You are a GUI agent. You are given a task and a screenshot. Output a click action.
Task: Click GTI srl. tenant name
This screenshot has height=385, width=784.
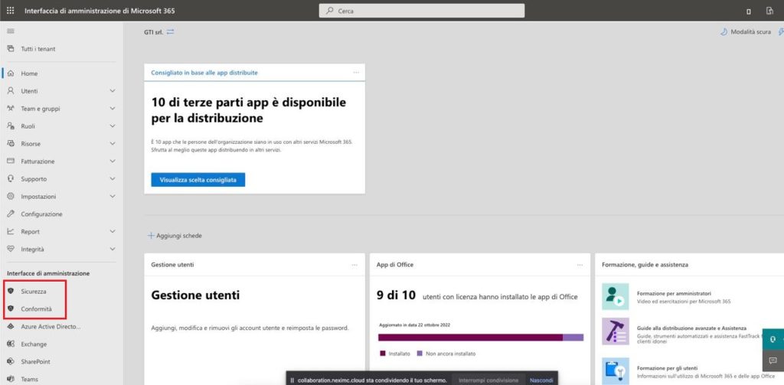[153, 31]
